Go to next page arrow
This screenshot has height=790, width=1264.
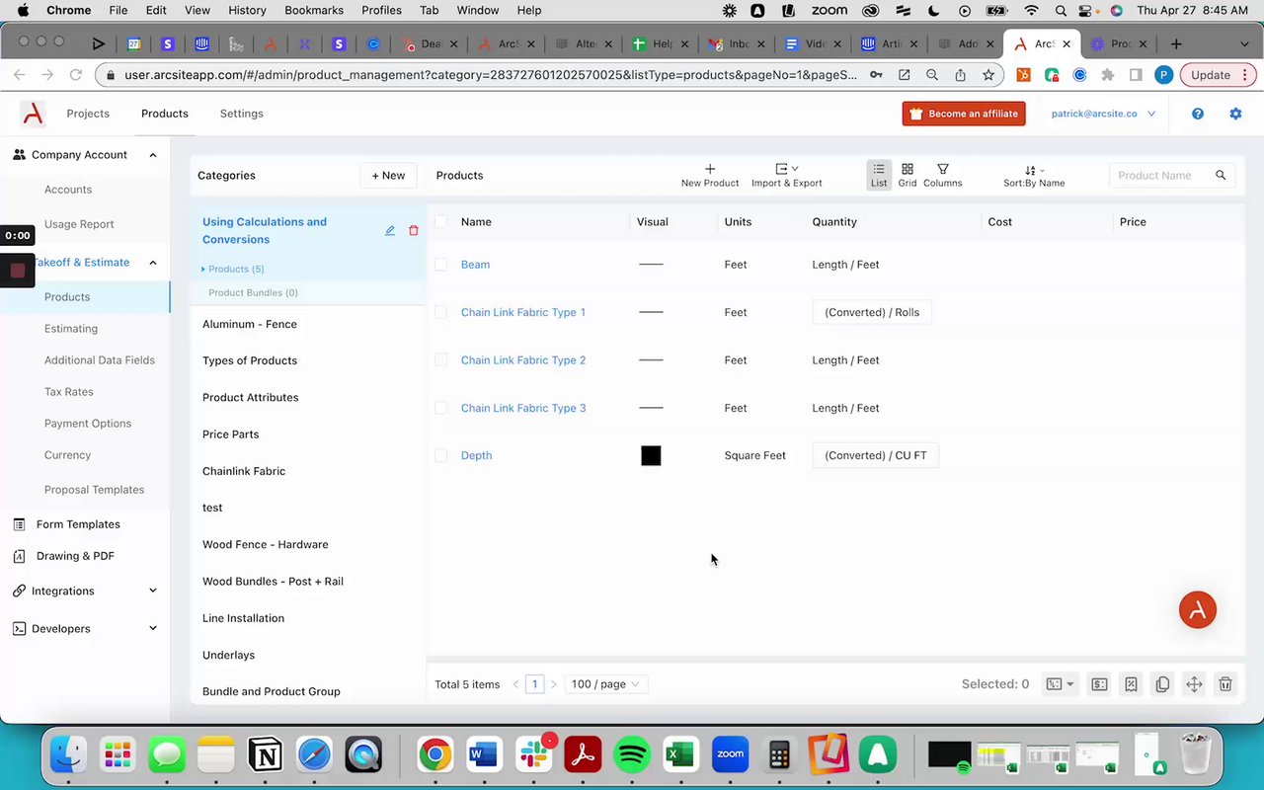554,684
